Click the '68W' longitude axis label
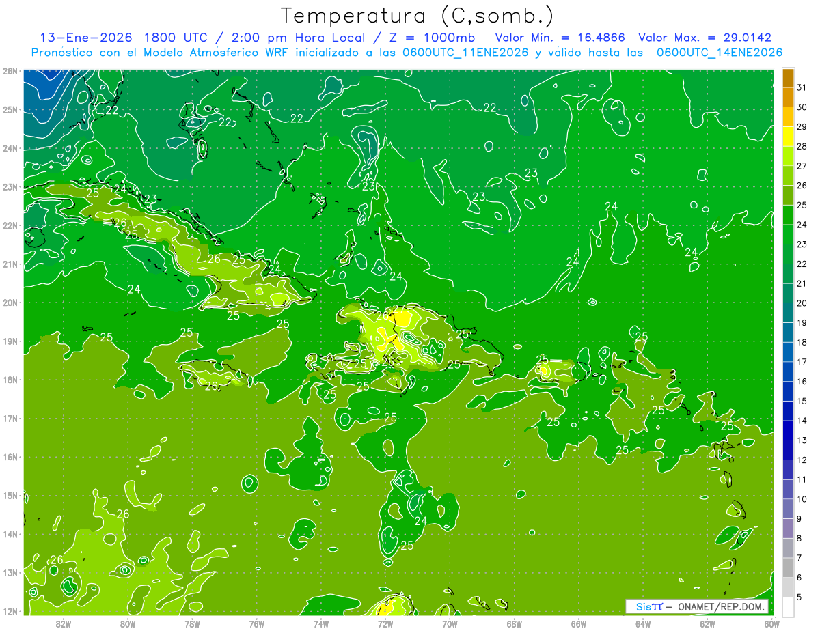Viewport: 820px width, 633px height. pyautogui.click(x=514, y=623)
